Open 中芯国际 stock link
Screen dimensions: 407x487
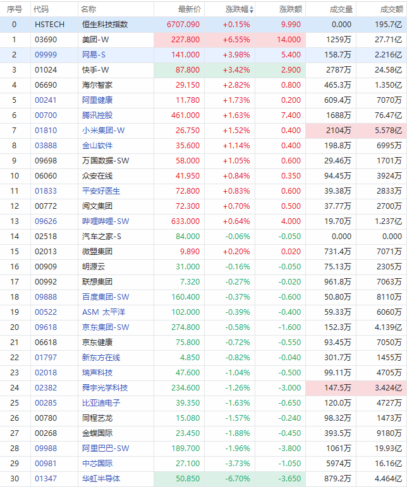97,464
